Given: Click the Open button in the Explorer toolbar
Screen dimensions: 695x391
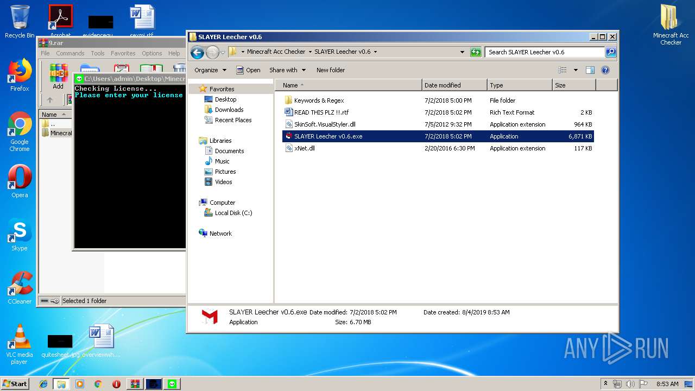Looking at the screenshot, I should [248, 70].
